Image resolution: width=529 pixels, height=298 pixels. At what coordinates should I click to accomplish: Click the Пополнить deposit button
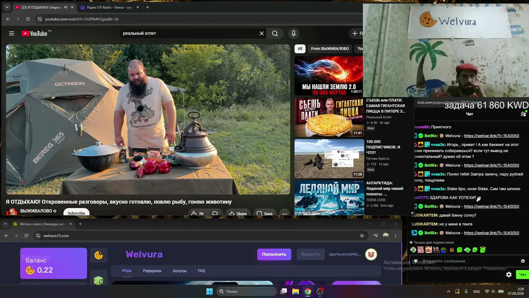274,254
